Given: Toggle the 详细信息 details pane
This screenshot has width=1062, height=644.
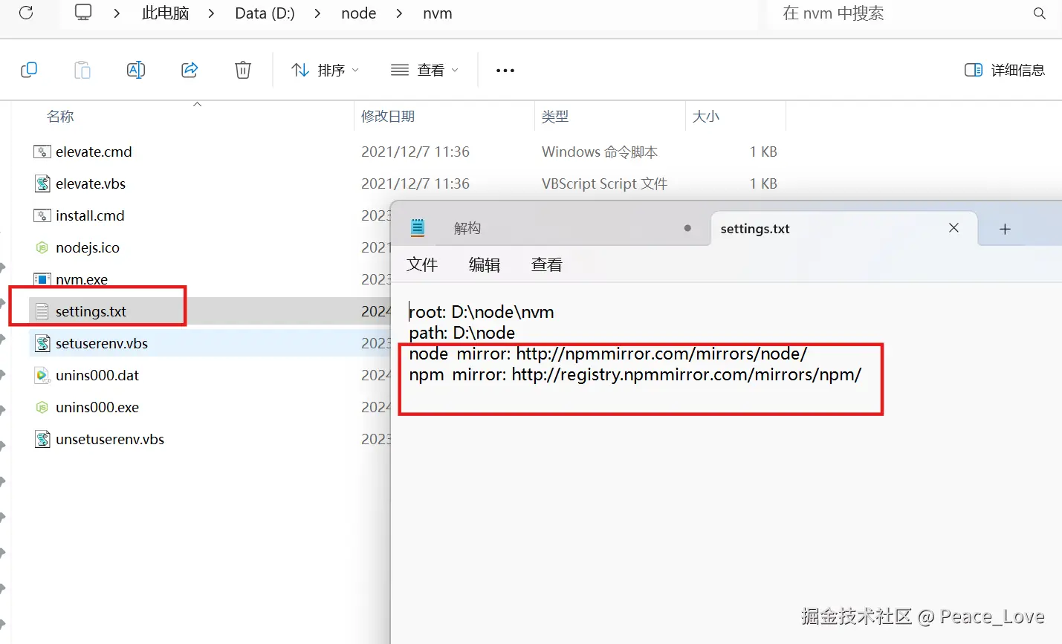Looking at the screenshot, I should [x=1003, y=69].
